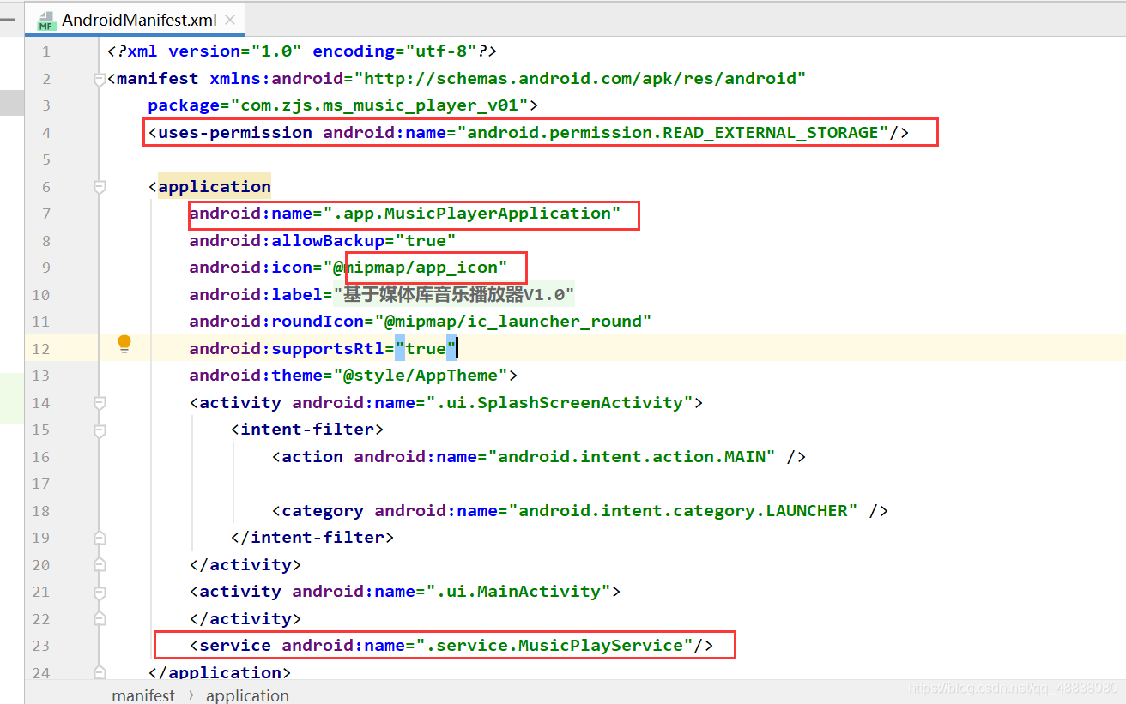Collapse the application tag fold on line 6
Viewport: 1126px width, 704px height.
(x=100, y=187)
